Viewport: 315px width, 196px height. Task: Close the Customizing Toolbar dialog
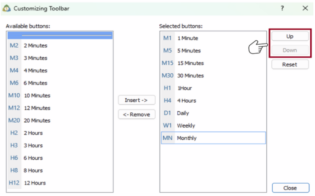(290, 188)
